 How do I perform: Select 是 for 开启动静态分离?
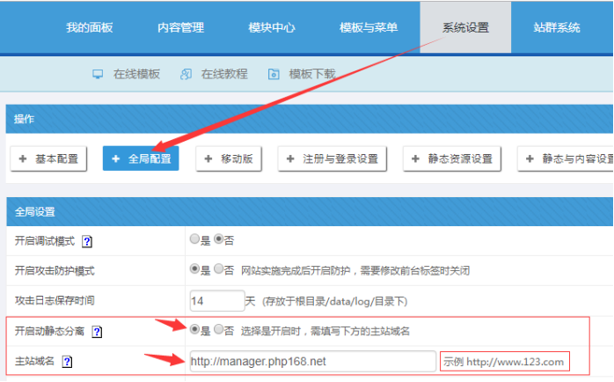194,331
